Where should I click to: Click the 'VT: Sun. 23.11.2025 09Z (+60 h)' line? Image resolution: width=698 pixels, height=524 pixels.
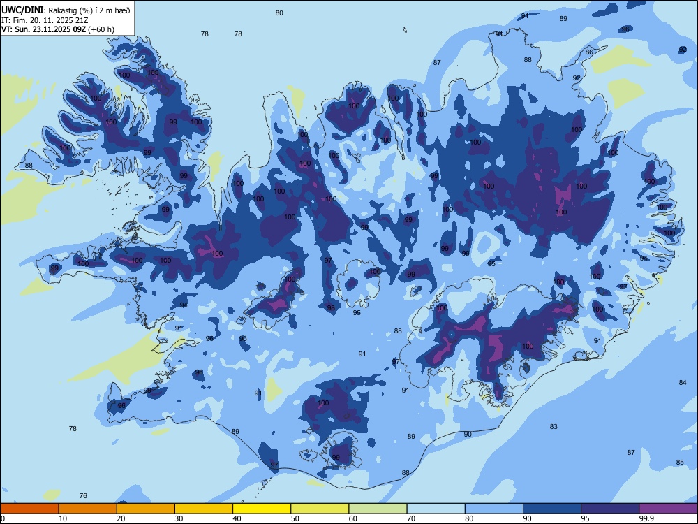[58, 29]
